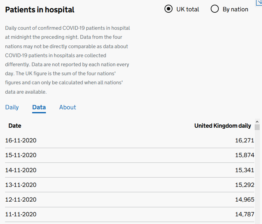Viewport: 262px width, 224px height.
Task: Select the UK total radio button
Action: coord(169,9)
